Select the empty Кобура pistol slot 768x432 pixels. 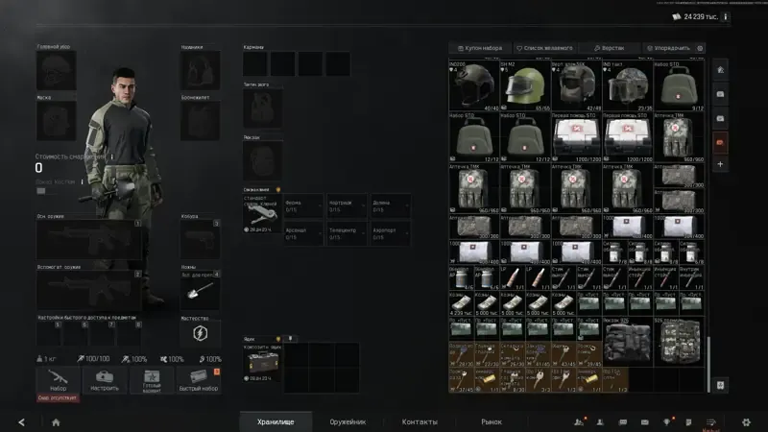click(200, 239)
